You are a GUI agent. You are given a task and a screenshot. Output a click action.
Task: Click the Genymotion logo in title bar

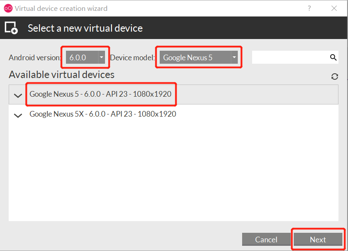click(8, 8)
